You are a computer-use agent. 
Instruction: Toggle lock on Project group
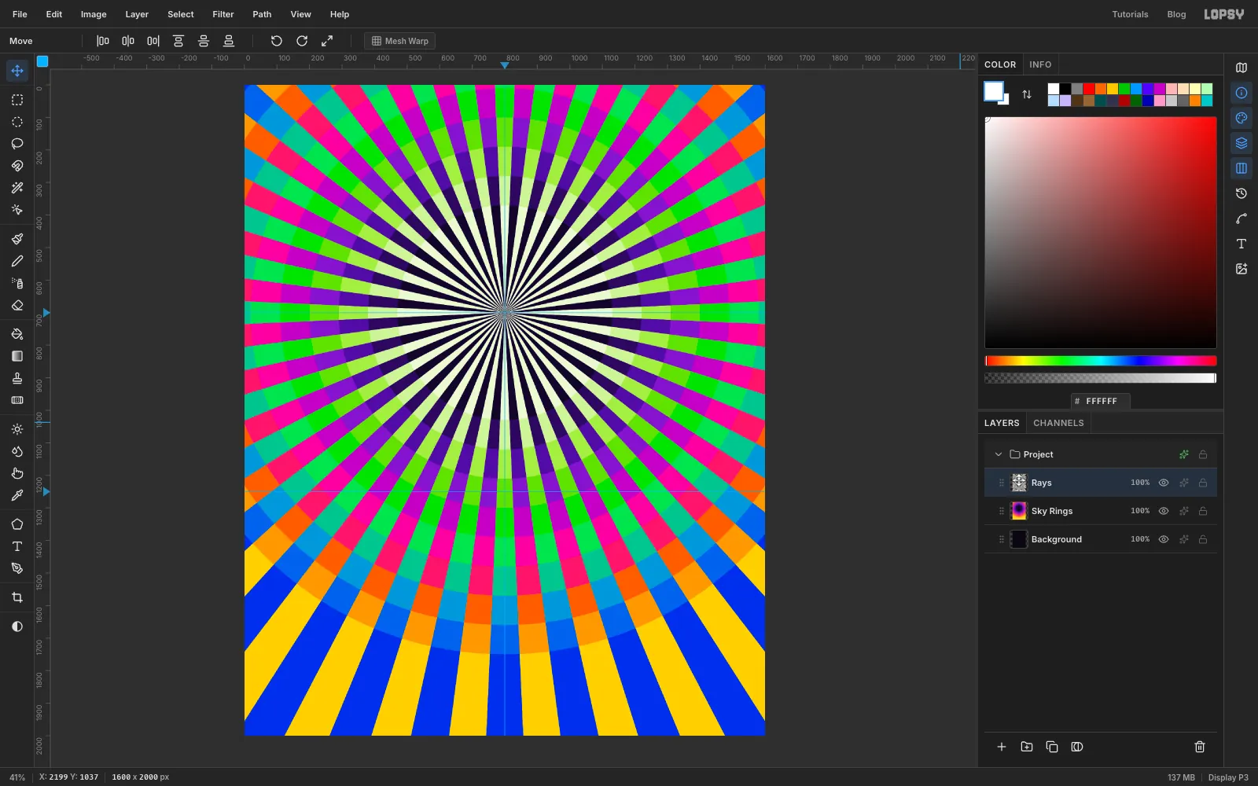[1203, 454]
